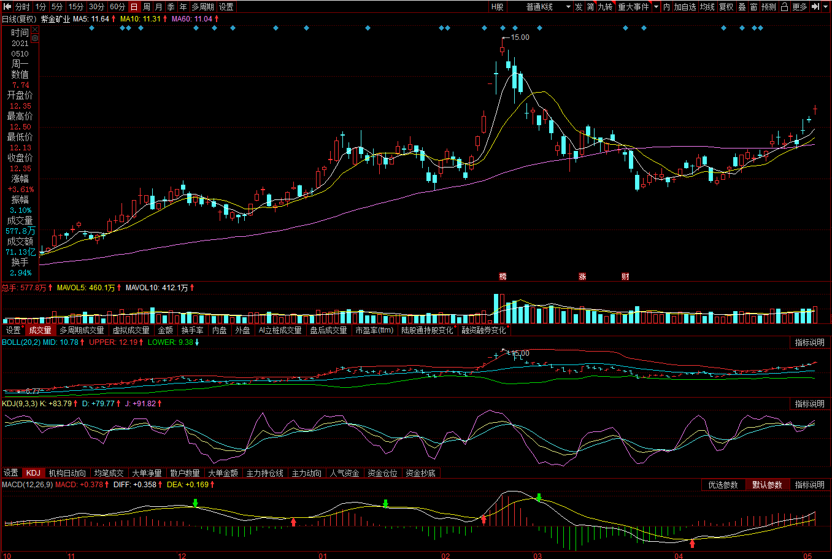Expand the dropdown arrow next to 重大事件
The width and height of the screenshot is (832, 559).
click(x=656, y=7)
